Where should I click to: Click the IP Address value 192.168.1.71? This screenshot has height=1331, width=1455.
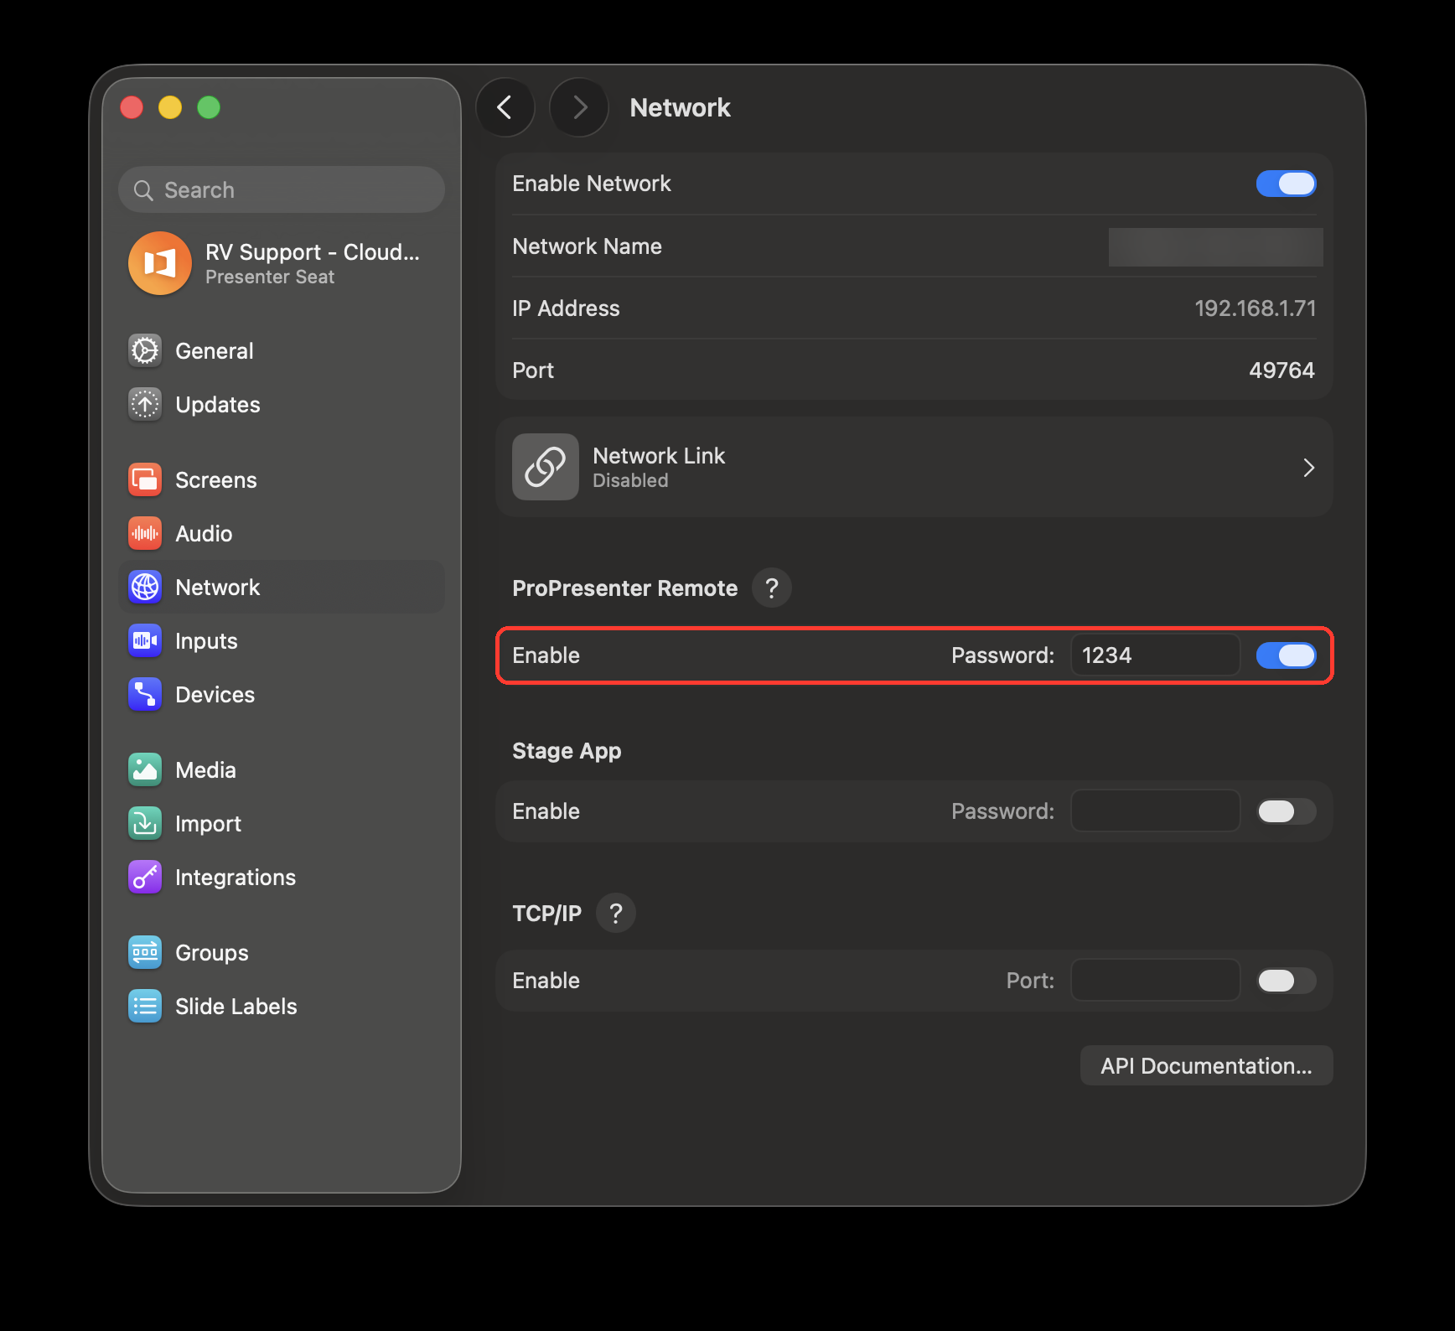coord(1255,308)
